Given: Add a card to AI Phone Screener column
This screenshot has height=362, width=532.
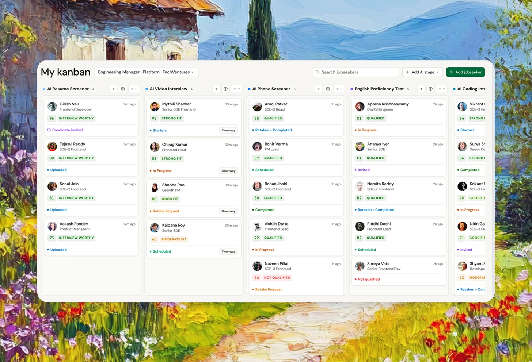Looking at the screenshot, I should click(319, 89).
